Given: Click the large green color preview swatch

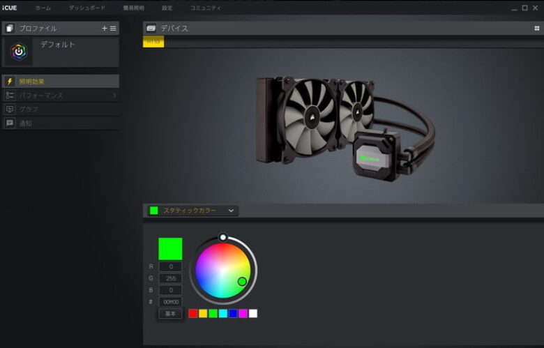Looking at the screenshot, I should pos(170,249).
